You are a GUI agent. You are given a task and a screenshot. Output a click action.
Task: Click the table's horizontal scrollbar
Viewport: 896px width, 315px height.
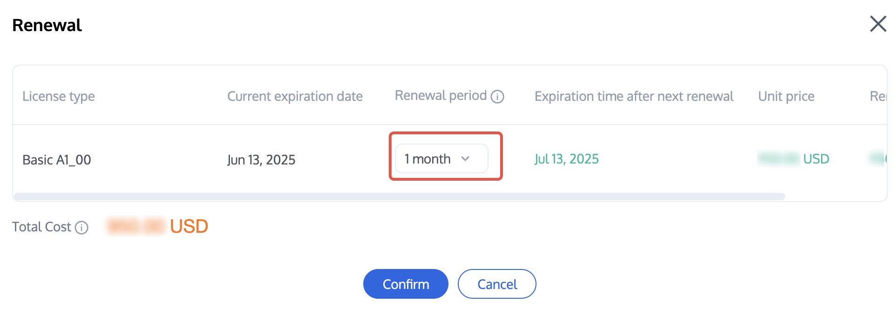tap(399, 197)
